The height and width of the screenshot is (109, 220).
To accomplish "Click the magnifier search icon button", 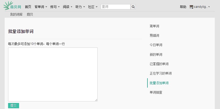I will pyautogui.click(x=133, y=7).
